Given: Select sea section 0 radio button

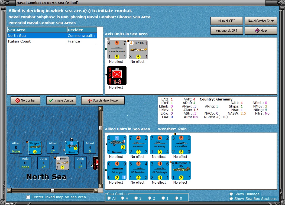Looking at the screenshot, I should 177,198.
